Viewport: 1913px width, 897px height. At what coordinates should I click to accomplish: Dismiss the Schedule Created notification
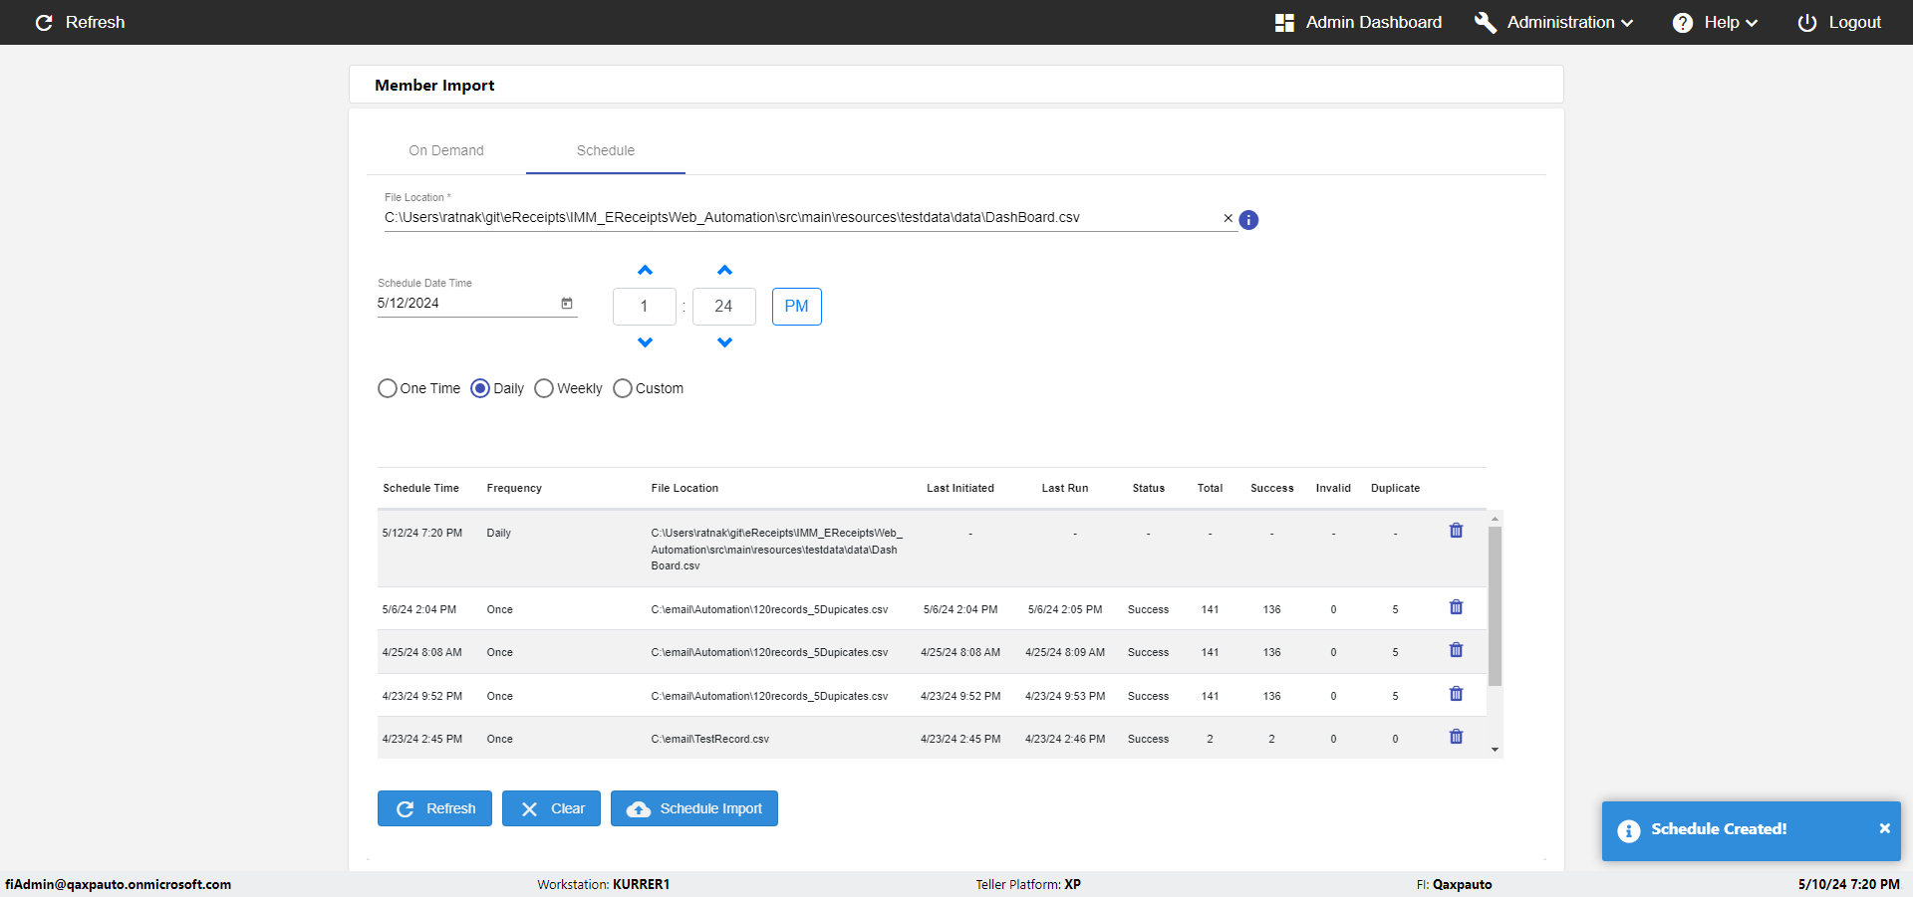(x=1884, y=828)
